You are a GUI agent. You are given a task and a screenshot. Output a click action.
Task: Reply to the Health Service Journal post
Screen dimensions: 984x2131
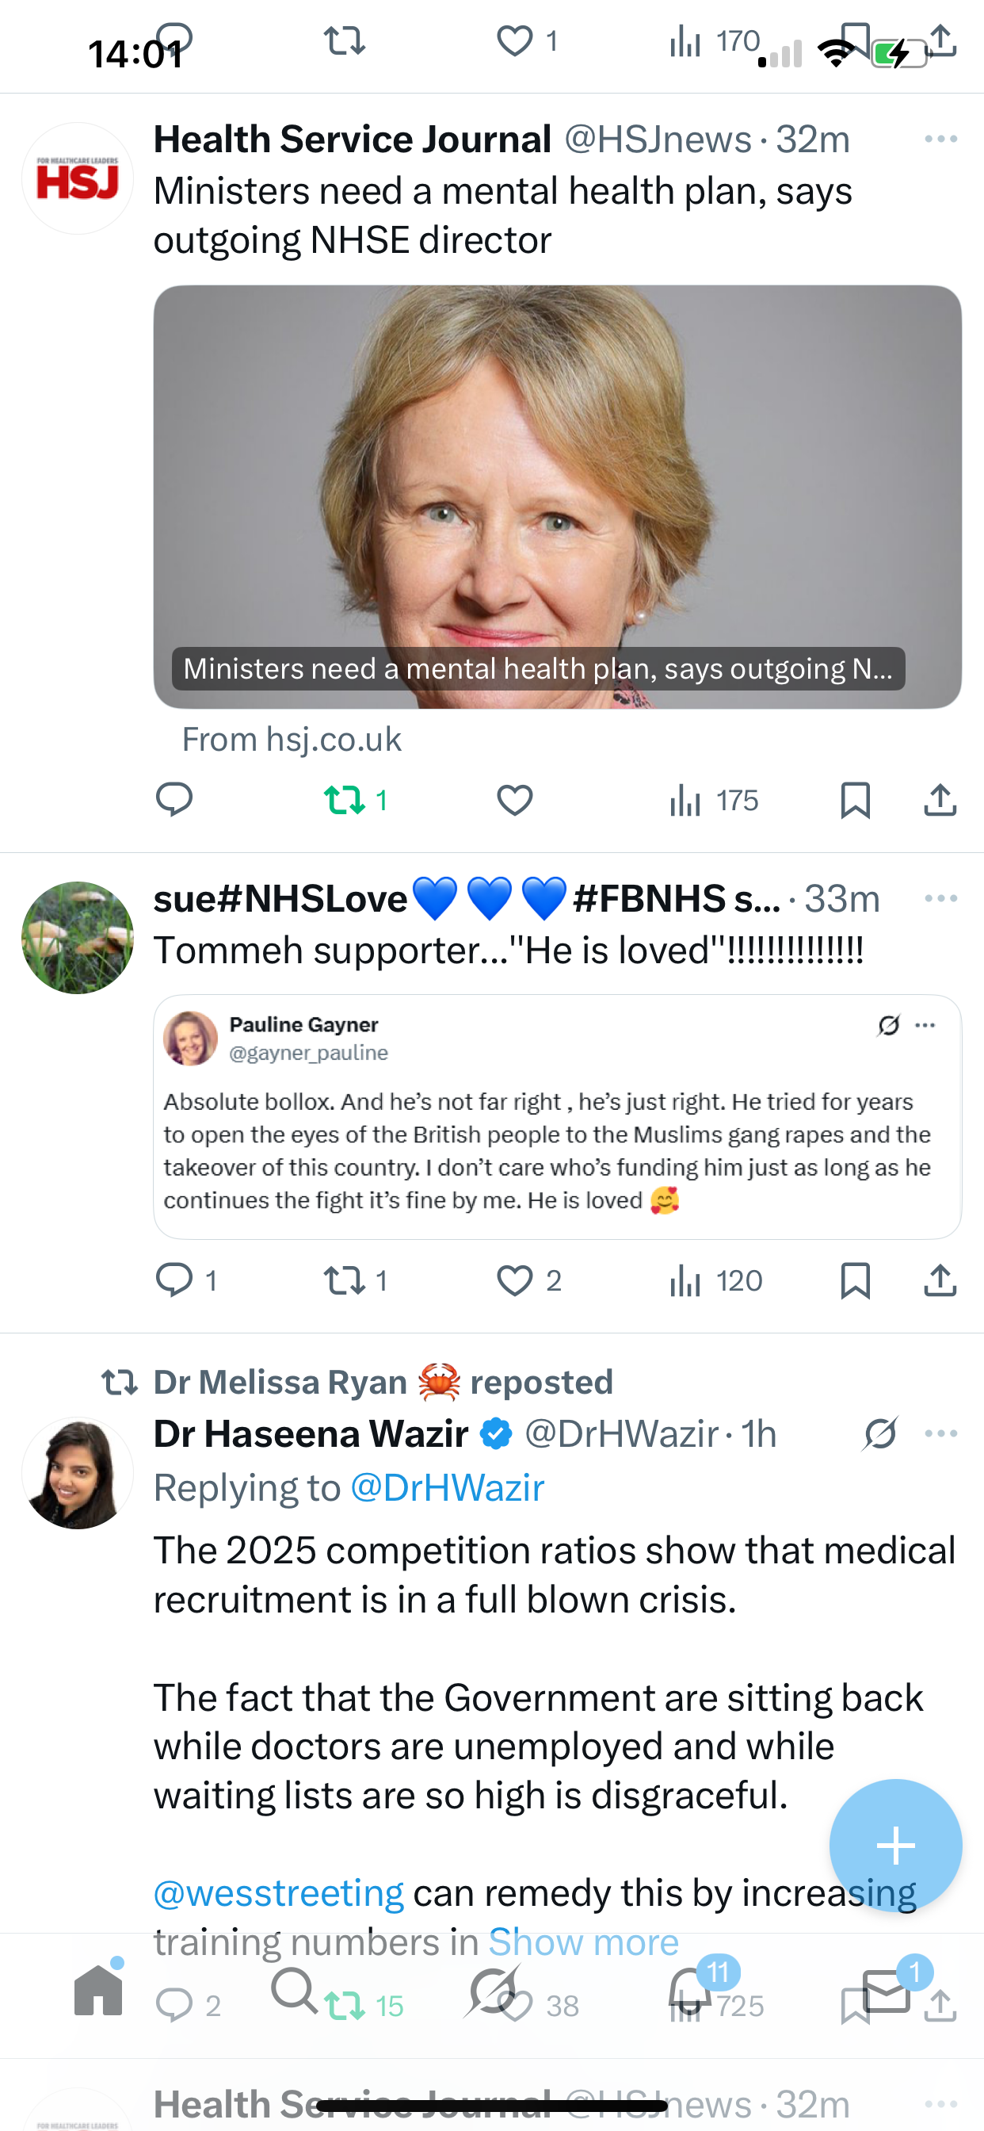pos(174,800)
